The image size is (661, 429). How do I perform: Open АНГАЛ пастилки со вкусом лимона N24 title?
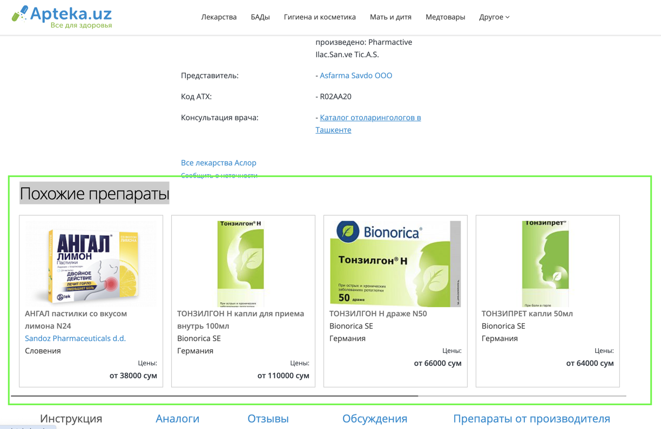click(x=76, y=319)
